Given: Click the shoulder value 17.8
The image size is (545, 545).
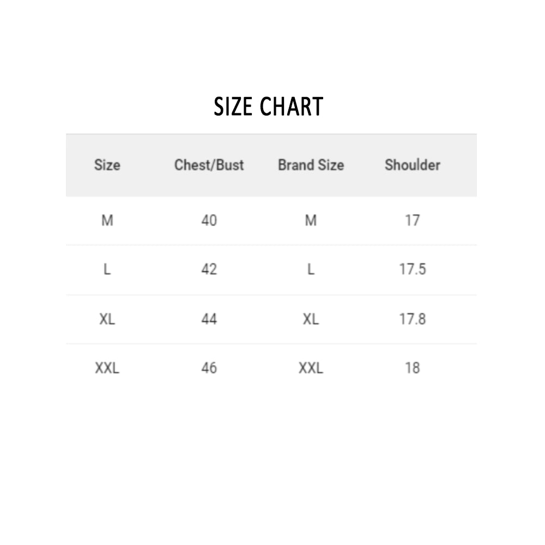Looking at the screenshot, I should click(x=413, y=319).
